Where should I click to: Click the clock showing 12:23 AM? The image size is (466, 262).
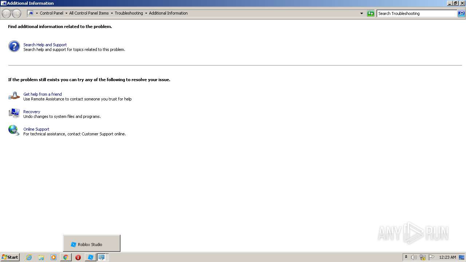pyautogui.click(x=447, y=257)
